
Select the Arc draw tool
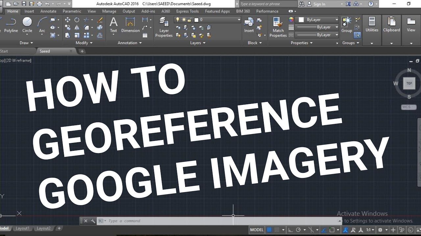click(42, 25)
